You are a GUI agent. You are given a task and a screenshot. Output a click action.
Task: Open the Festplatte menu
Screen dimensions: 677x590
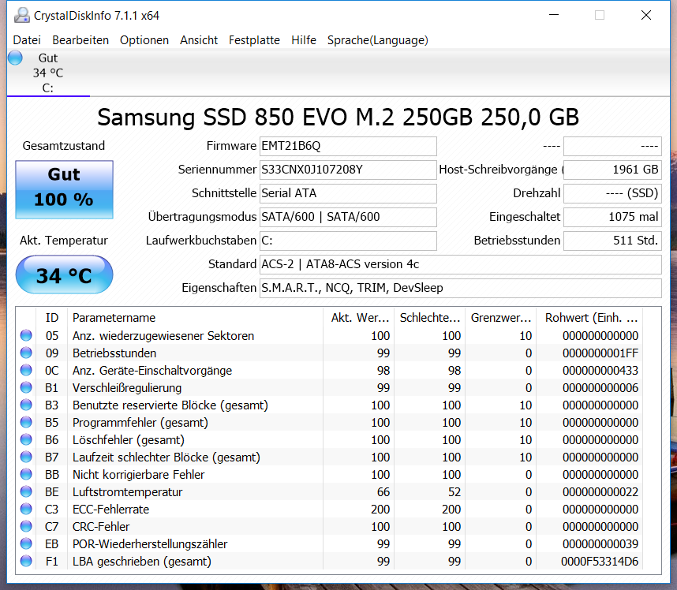click(x=254, y=40)
